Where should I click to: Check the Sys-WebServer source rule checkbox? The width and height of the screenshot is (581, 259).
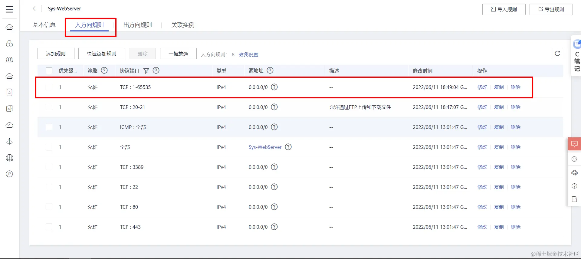point(49,147)
